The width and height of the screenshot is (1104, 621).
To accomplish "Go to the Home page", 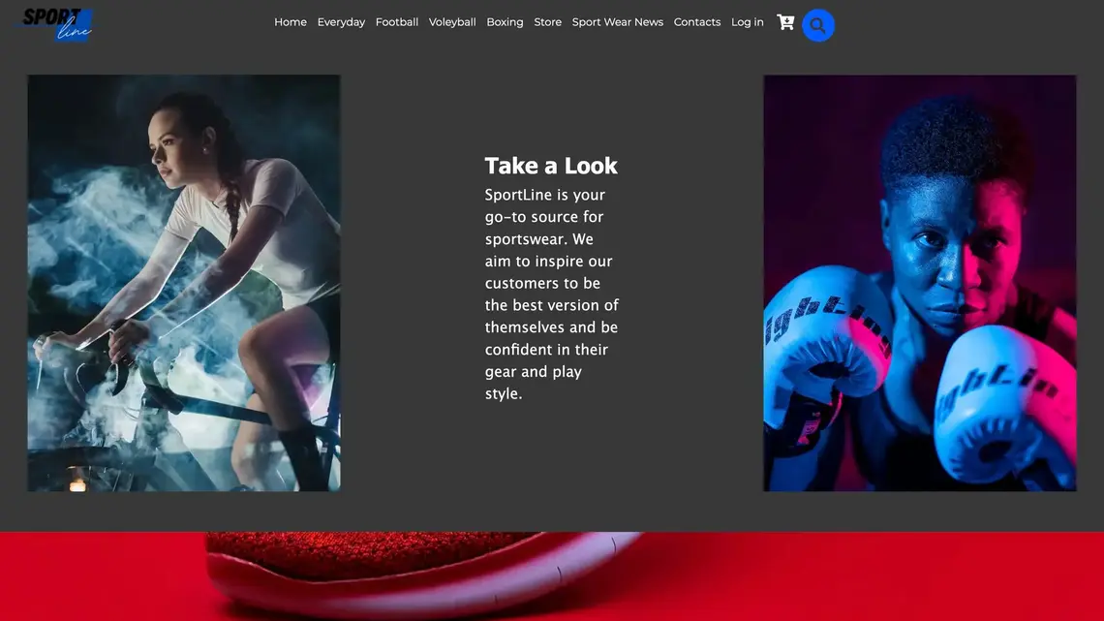I will tap(291, 22).
